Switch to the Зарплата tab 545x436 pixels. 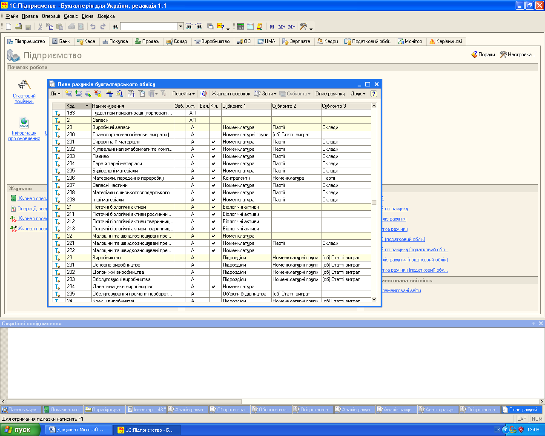296,41
